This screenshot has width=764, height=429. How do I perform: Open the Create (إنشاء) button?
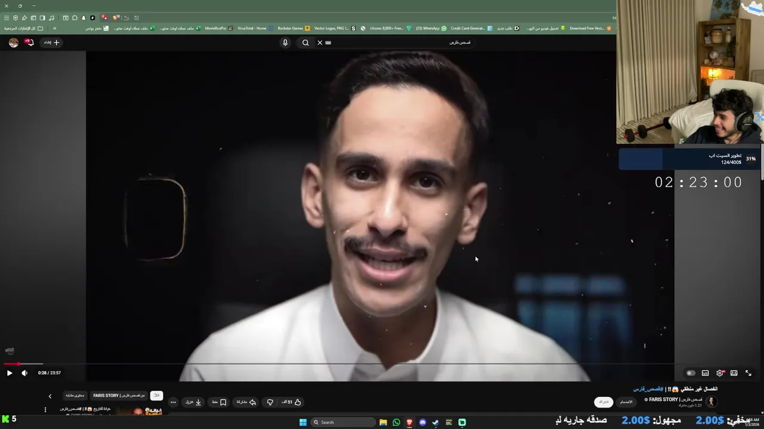[x=52, y=42]
